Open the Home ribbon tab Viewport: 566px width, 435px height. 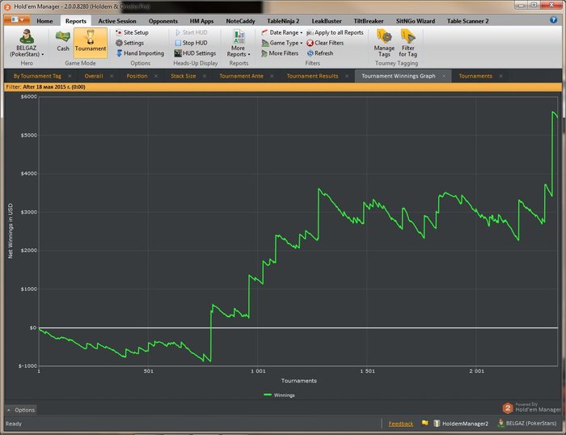[x=44, y=21]
